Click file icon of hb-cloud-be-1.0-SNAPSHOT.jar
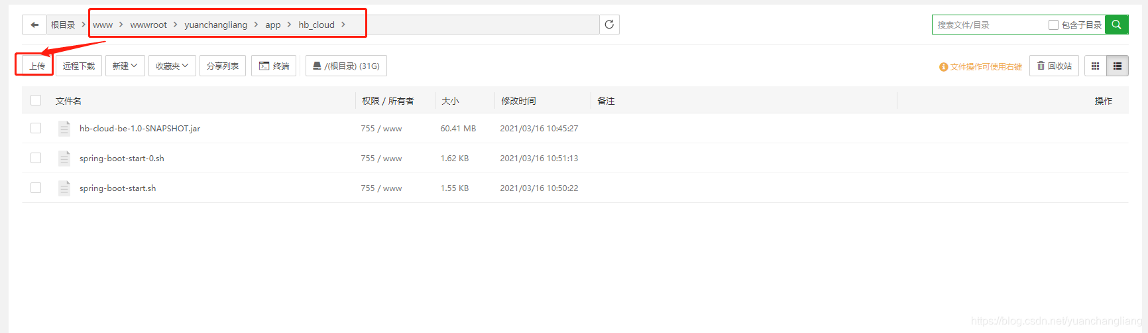 [64, 128]
